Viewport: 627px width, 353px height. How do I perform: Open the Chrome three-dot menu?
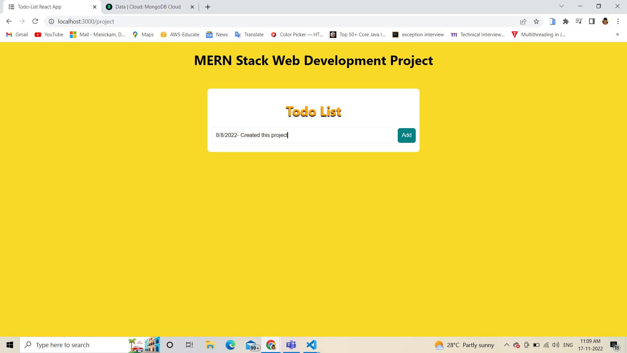pyautogui.click(x=618, y=21)
